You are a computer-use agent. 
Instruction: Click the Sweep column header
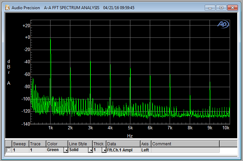pos(20,144)
